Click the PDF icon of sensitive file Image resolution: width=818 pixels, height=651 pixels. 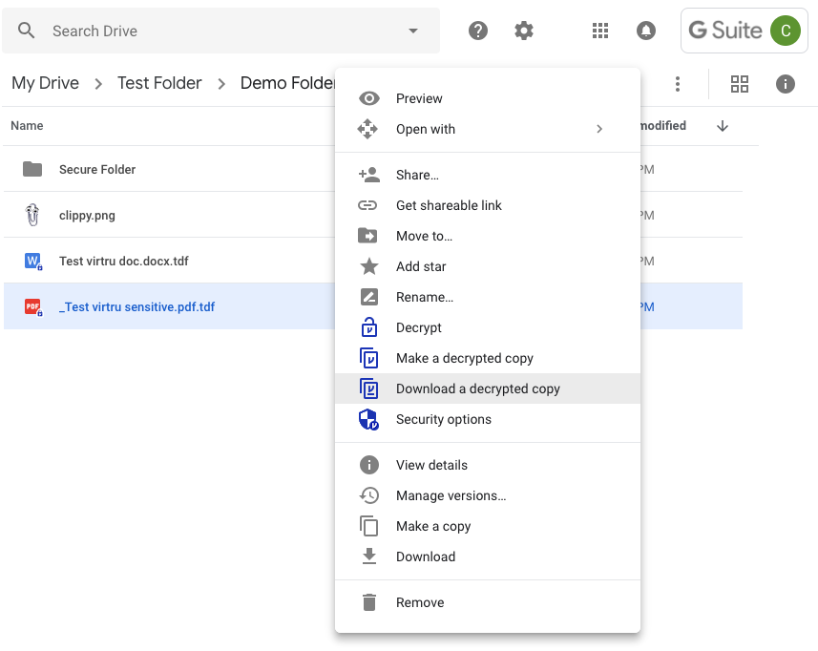coord(33,306)
